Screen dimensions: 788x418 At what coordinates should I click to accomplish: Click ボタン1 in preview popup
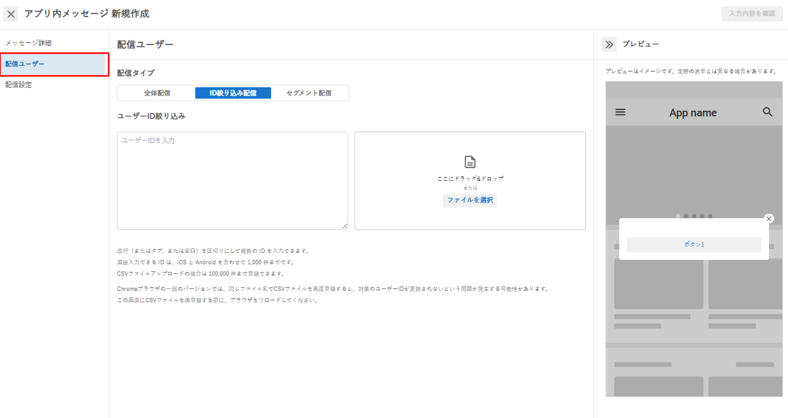pyautogui.click(x=694, y=244)
